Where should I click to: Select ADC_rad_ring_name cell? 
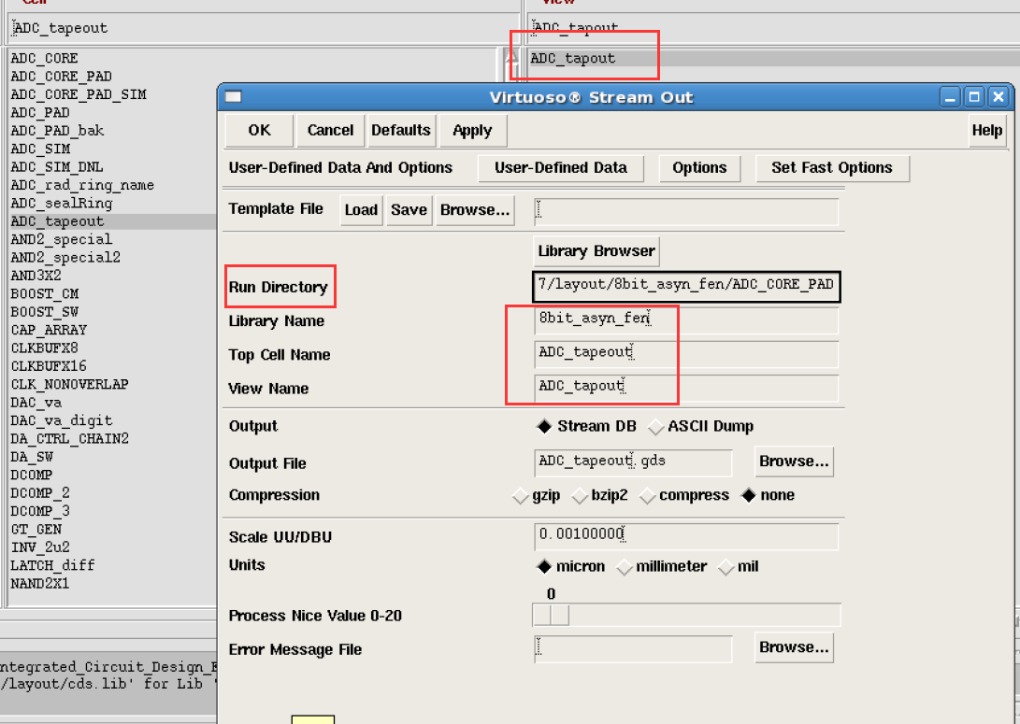tap(82, 186)
